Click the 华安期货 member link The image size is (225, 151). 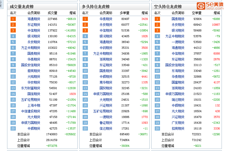[34, 82]
